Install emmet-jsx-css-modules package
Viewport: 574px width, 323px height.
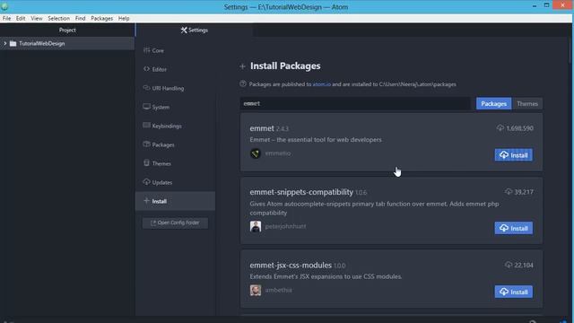click(514, 292)
